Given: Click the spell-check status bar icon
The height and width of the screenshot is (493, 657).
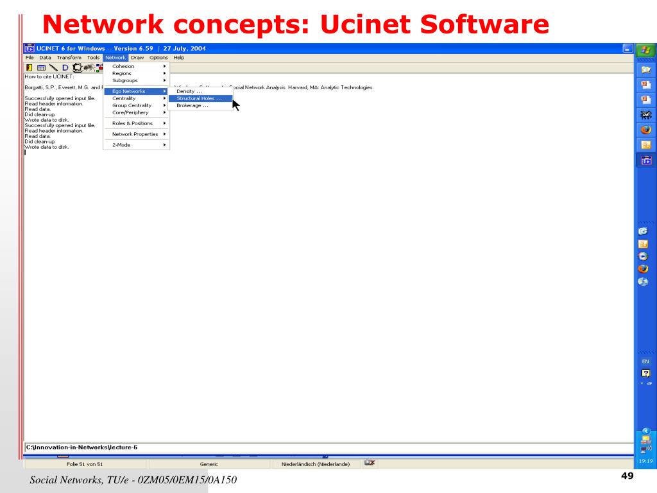Looking at the screenshot, I should 369,463.
